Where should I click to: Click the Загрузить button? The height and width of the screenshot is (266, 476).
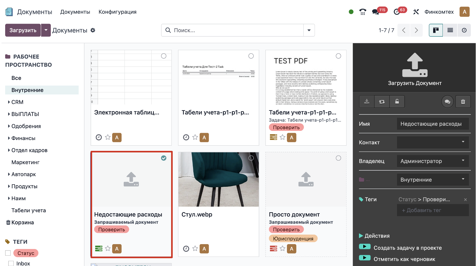coord(23,30)
